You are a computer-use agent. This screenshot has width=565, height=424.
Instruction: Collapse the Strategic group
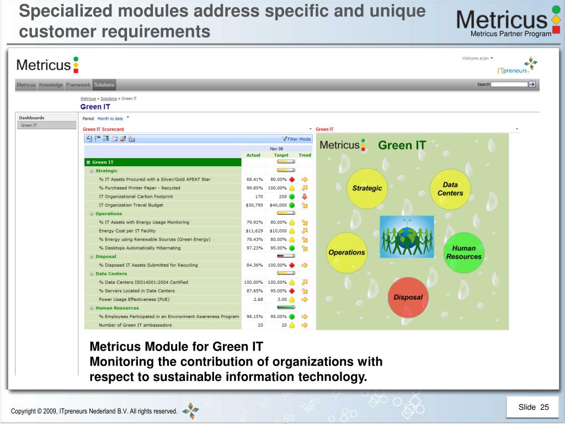[x=92, y=171]
